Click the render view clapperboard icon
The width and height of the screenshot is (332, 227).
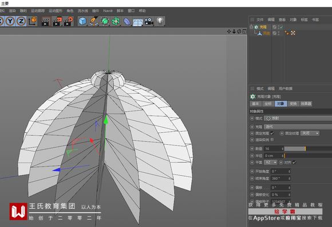(45, 22)
